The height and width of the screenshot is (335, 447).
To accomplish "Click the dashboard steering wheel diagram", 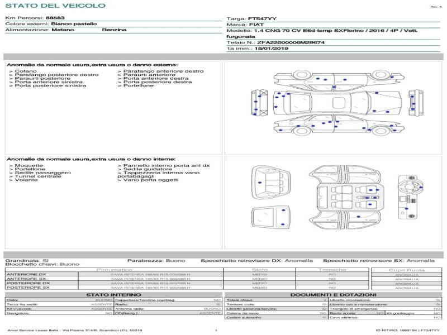I will [410, 197].
